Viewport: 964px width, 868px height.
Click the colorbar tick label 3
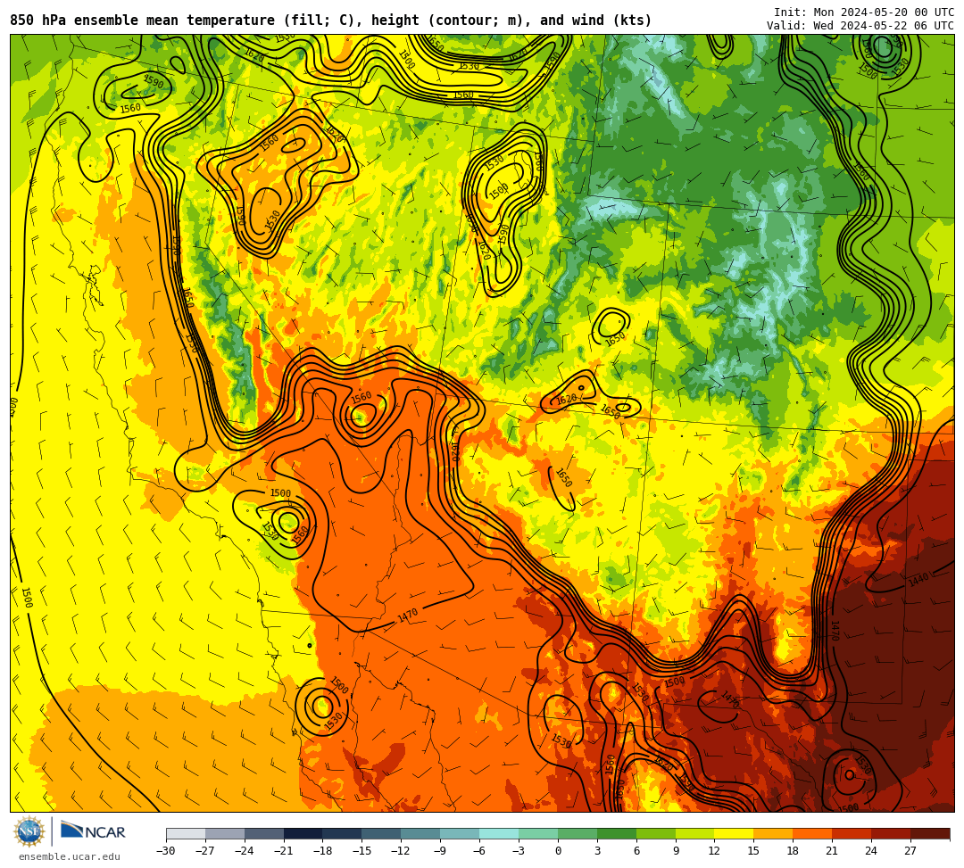point(597,851)
